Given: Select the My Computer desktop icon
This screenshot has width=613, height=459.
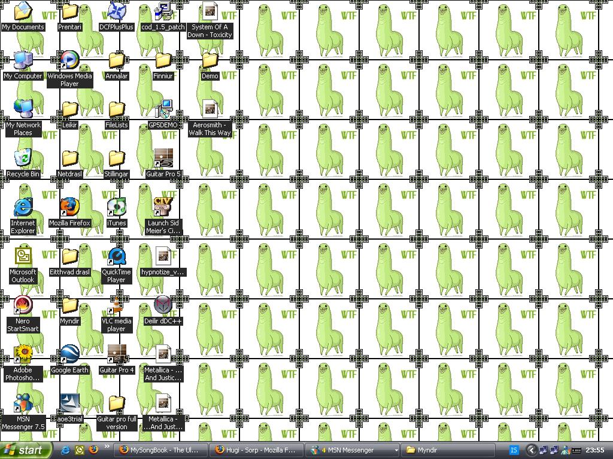Looking at the screenshot, I should click(23, 65).
